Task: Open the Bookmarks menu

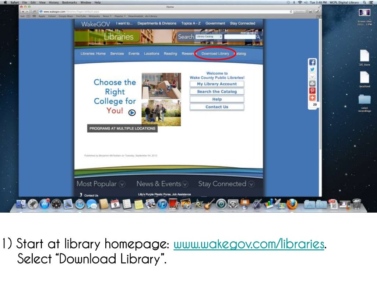Action: 70,3
